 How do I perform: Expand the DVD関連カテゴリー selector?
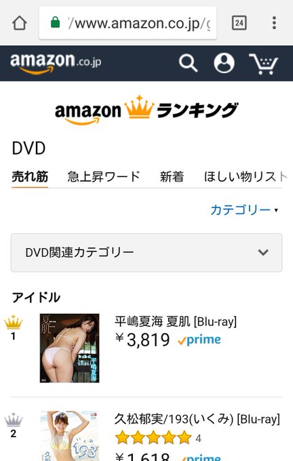(146, 253)
